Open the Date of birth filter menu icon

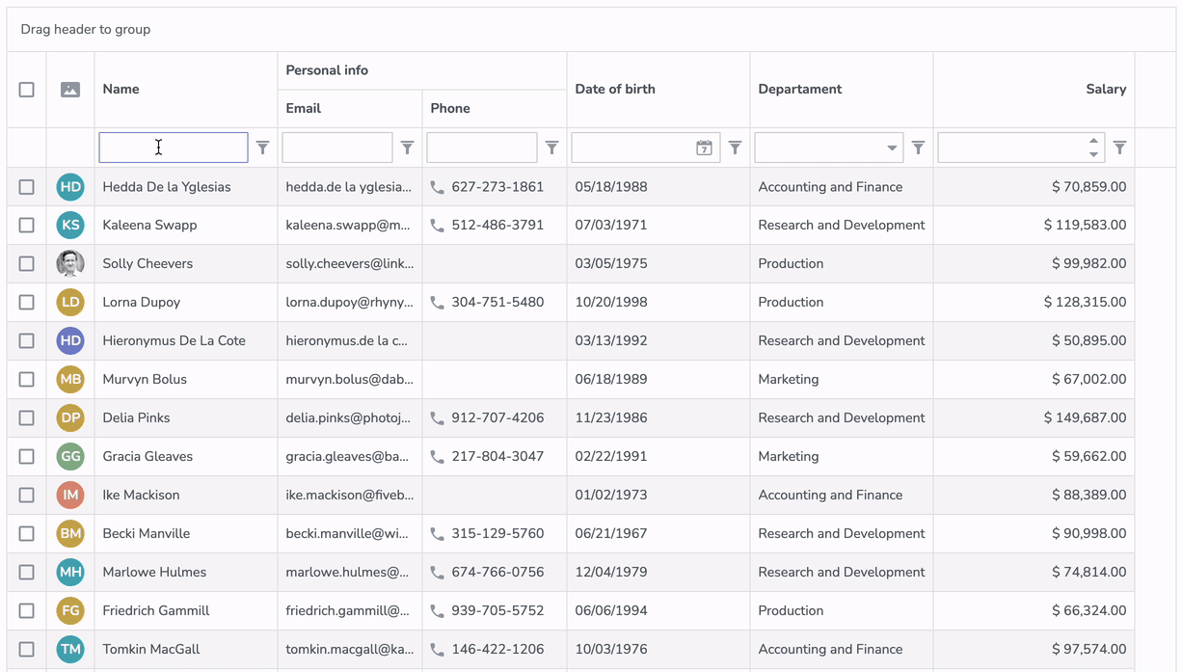tap(735, 148)
